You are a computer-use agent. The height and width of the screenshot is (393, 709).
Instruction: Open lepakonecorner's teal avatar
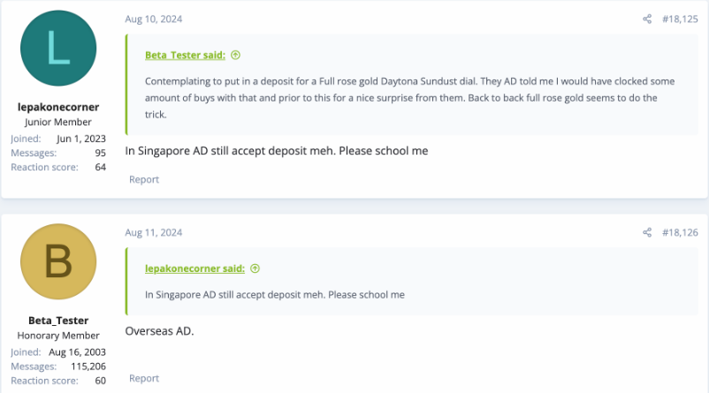(58, 49)
